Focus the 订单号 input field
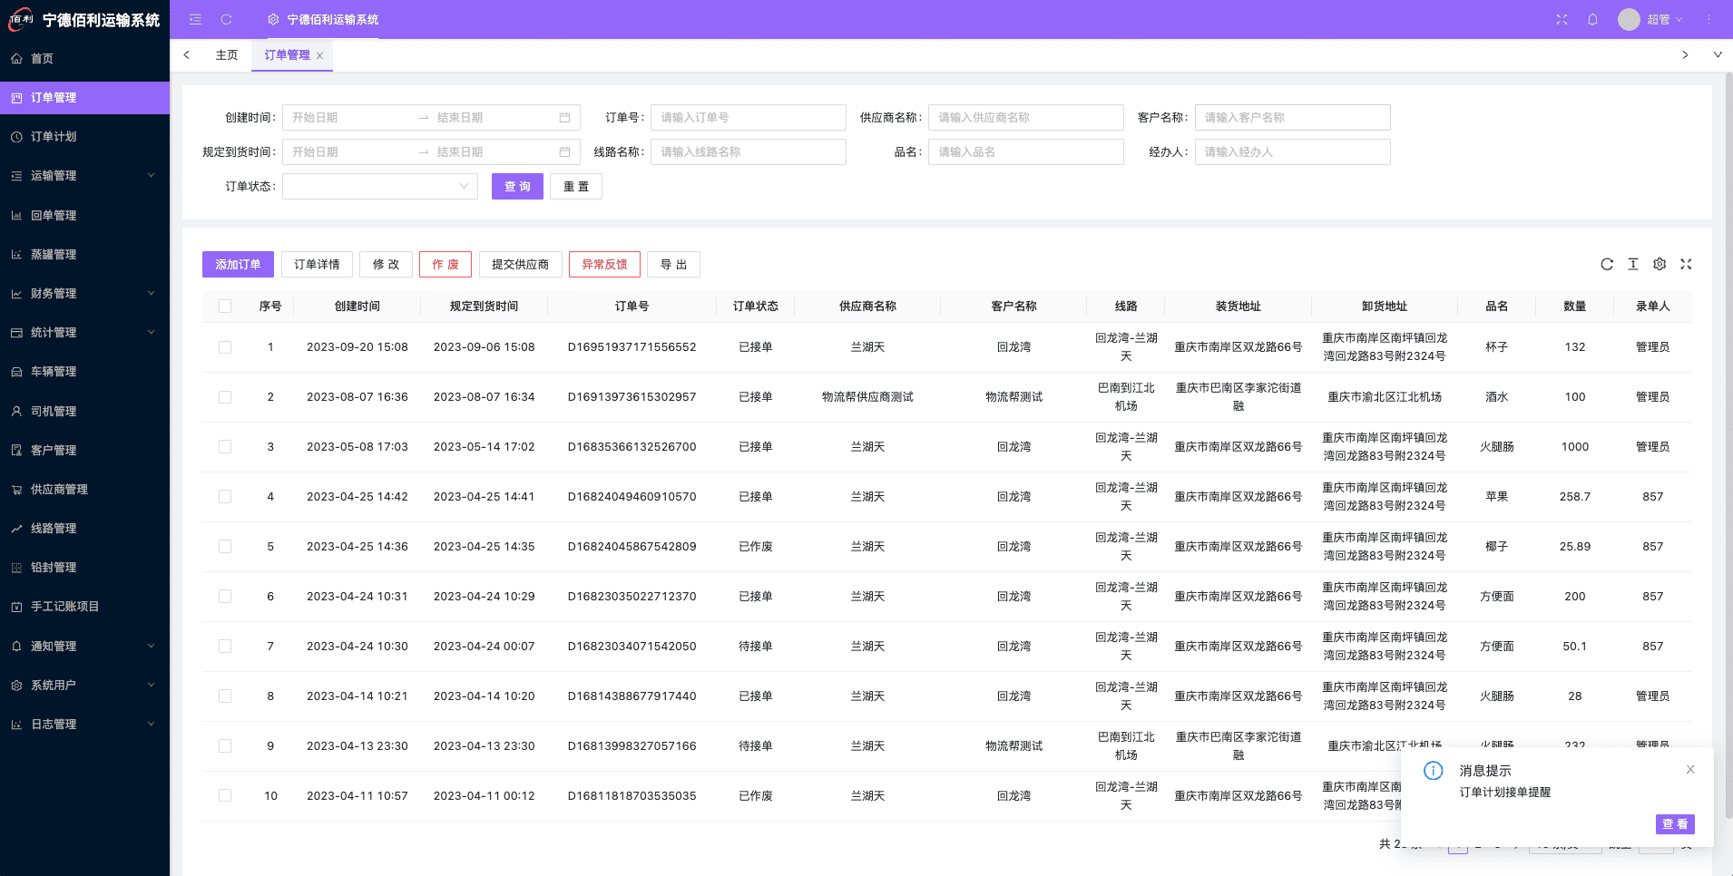The height and width of the screenshot is (876, 1733). [x=749, y=117]
